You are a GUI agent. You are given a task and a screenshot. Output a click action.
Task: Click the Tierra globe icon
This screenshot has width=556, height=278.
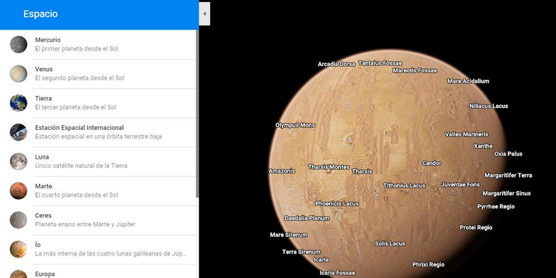pyautogui.click(x=18, y=103)
